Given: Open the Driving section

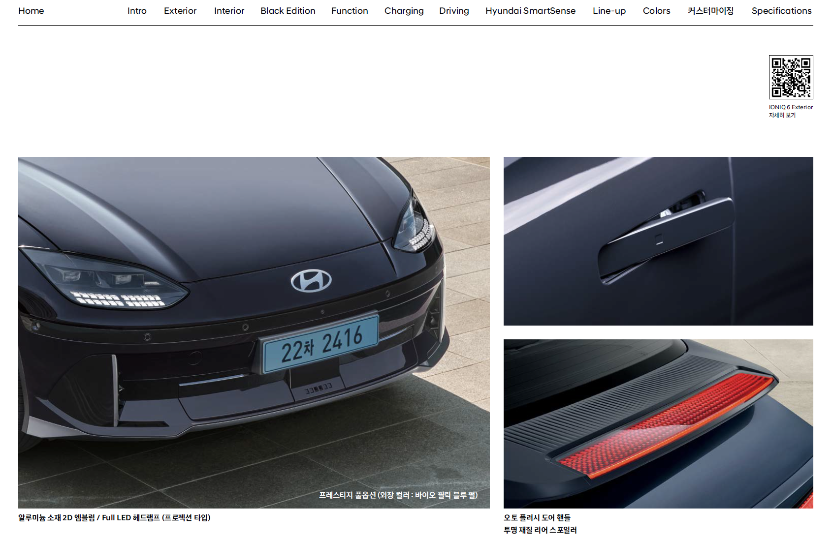Looking at the screenshot, I should point(454,11).
